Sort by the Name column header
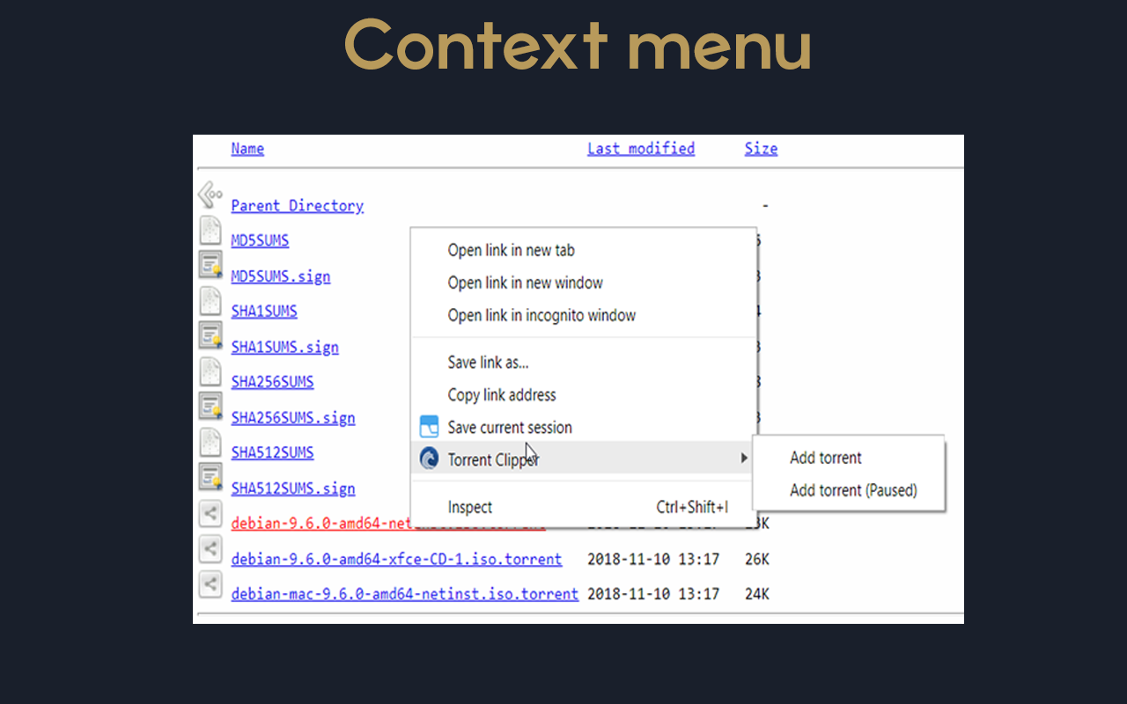This screenshot has width=1127, height=704. pyautogui.click(x=247, y=149)
